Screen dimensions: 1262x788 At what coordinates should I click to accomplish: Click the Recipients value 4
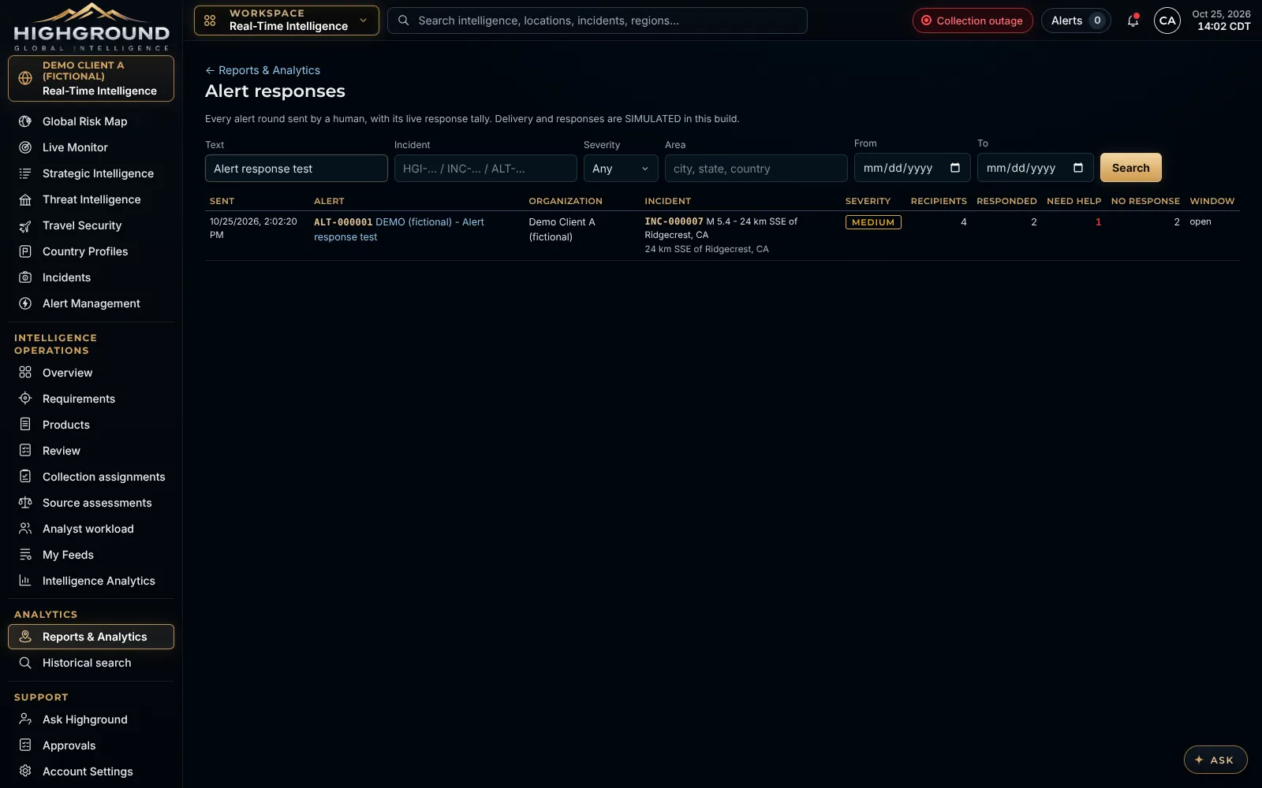(x=963, y=222)
